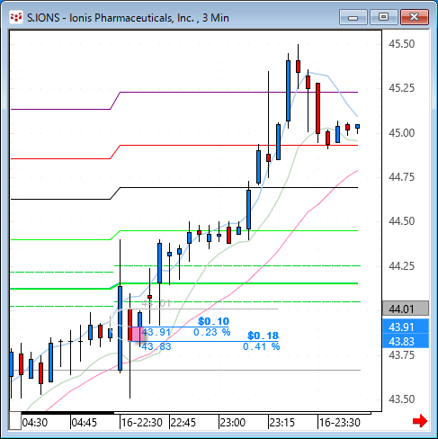Click the small square box at bottom-left corner

15,421
